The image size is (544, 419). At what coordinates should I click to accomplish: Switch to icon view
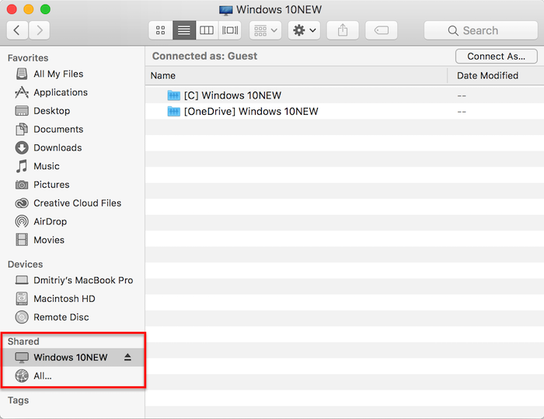(x=161, y=30)
